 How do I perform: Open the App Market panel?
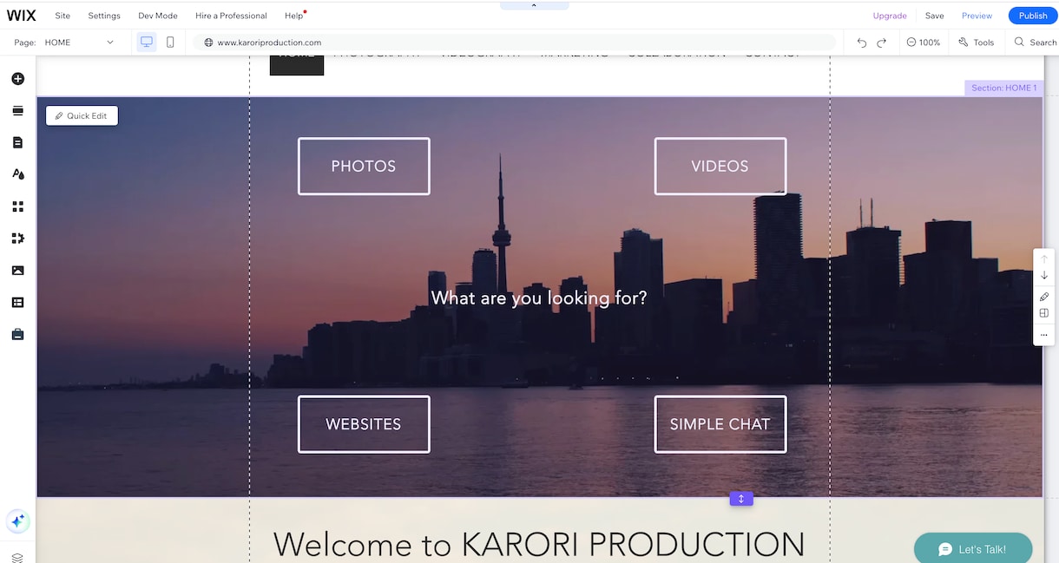(17, 238)
